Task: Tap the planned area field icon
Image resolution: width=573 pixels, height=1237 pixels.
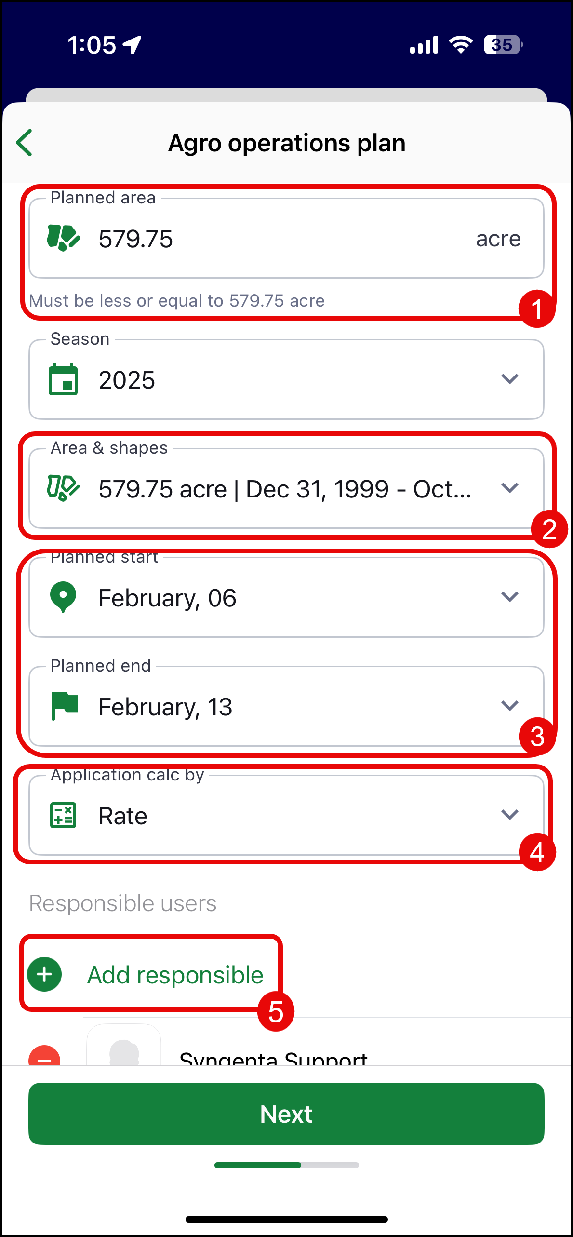Action: click(63, 238)
